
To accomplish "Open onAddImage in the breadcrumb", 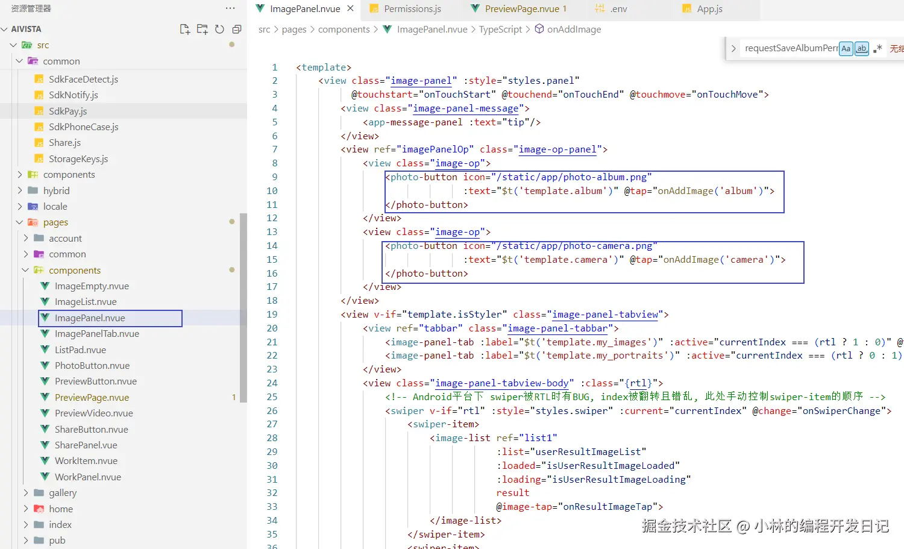I will click(x=575, y=29).
